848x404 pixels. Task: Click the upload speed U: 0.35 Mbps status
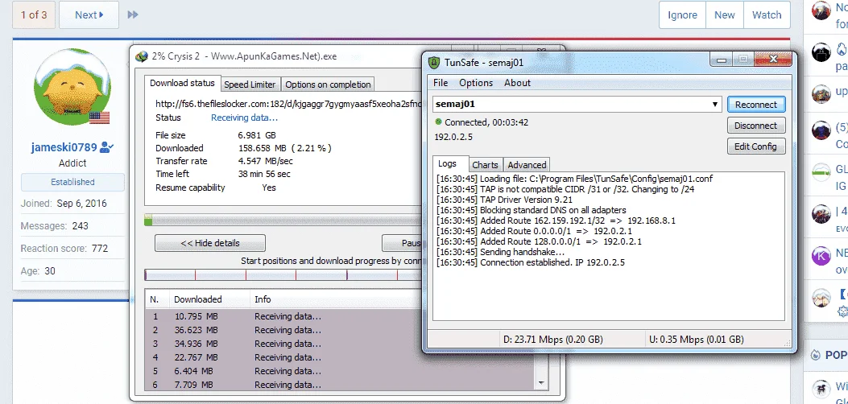pos(697,340)
